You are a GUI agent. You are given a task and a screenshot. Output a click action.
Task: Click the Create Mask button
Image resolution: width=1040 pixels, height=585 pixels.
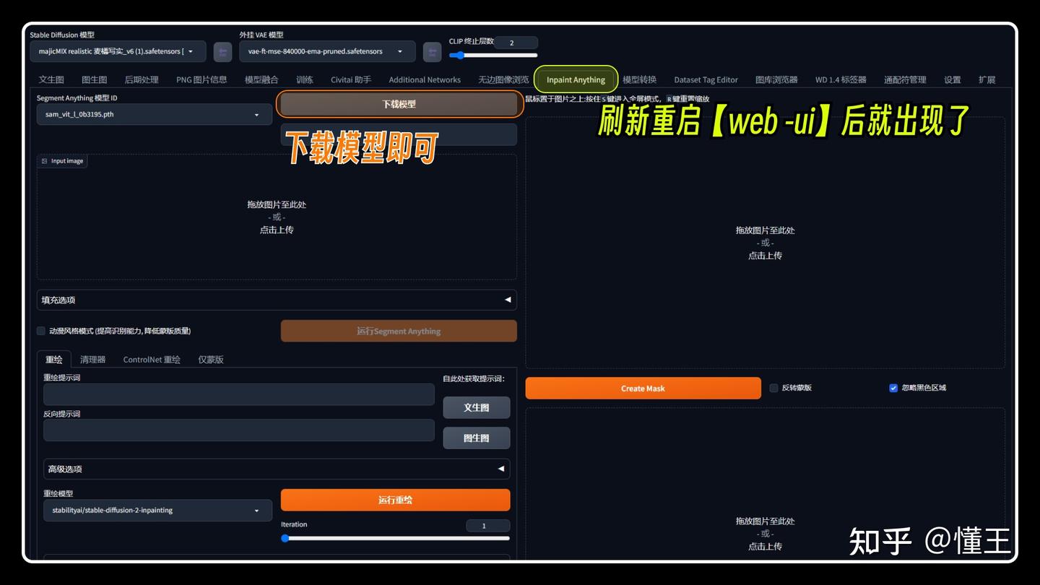643,388
